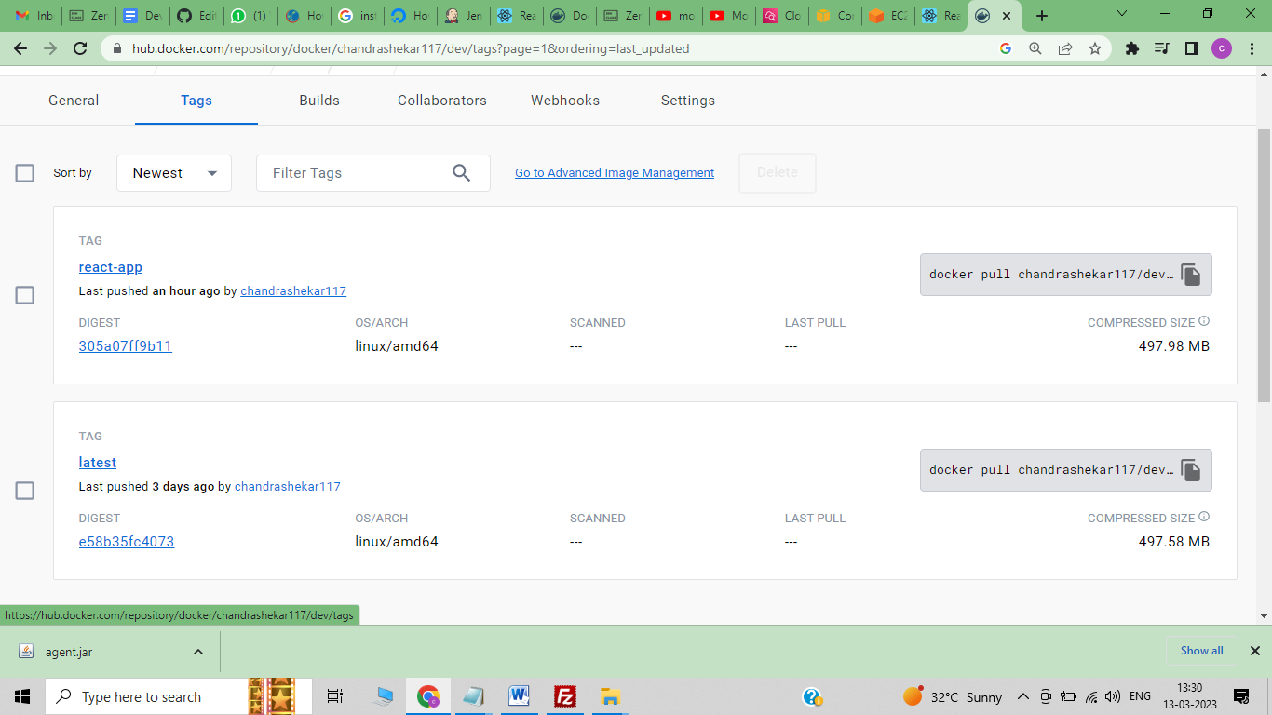Expand the agent.jar download options
The height and width of the screenshot is (715, 1272).
[x=196, y=651]
